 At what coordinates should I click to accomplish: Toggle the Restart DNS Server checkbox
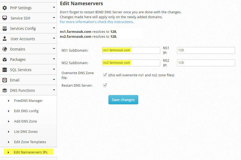coord(105,85)
